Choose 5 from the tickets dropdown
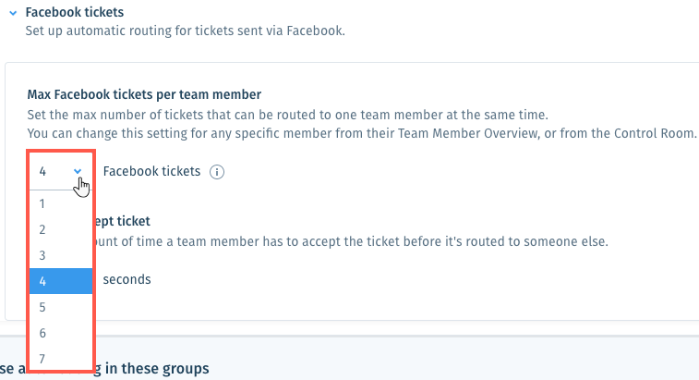This screenshot has width=699, height=380. 61,307
